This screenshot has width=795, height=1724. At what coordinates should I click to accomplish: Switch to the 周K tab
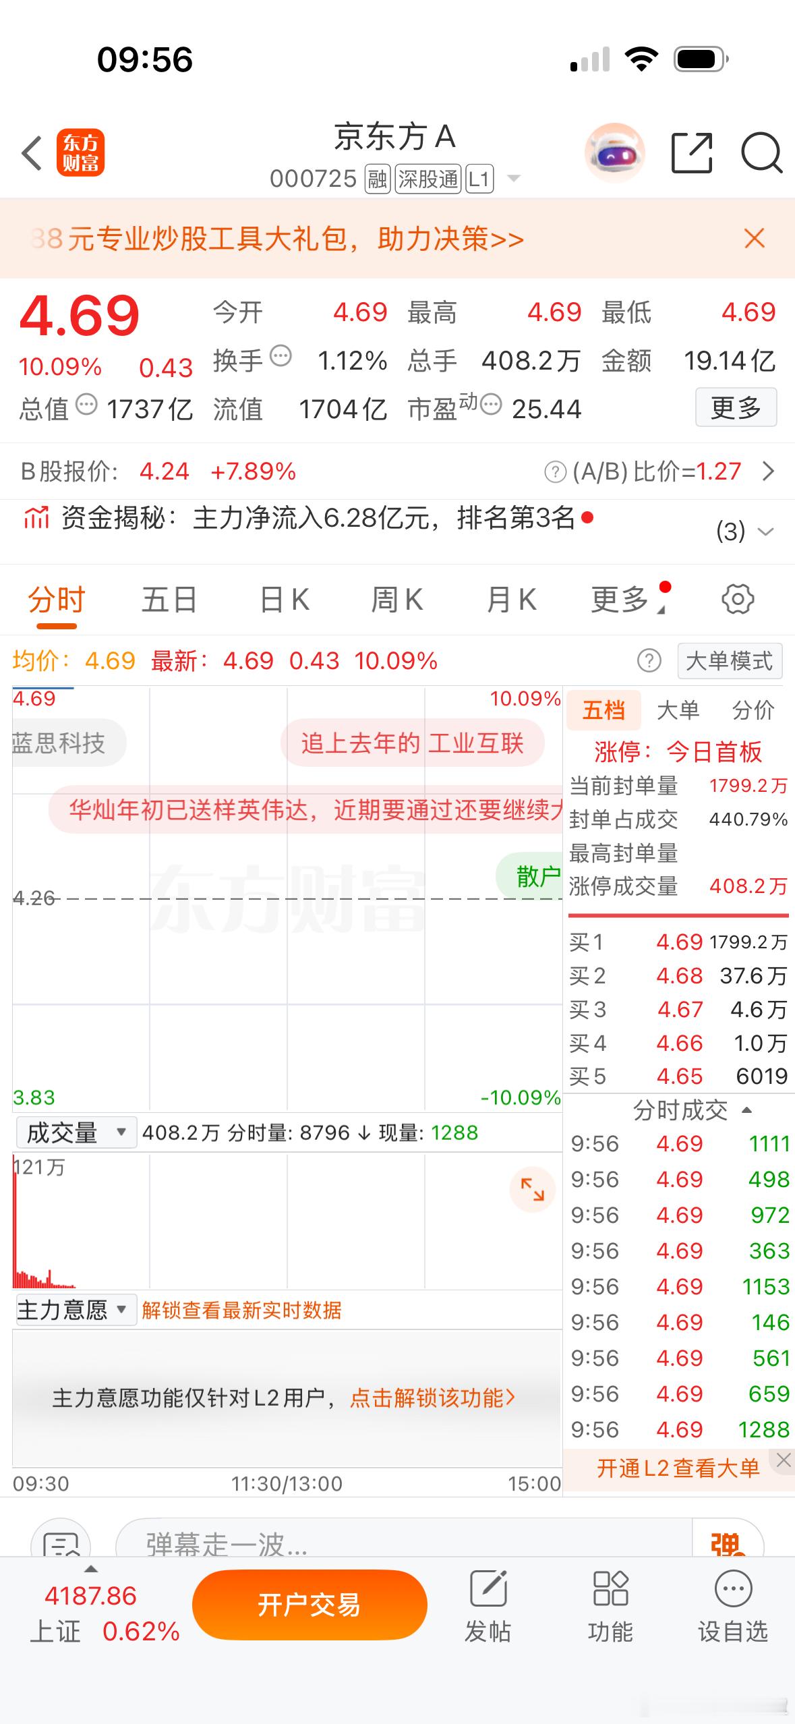[397, 599]
